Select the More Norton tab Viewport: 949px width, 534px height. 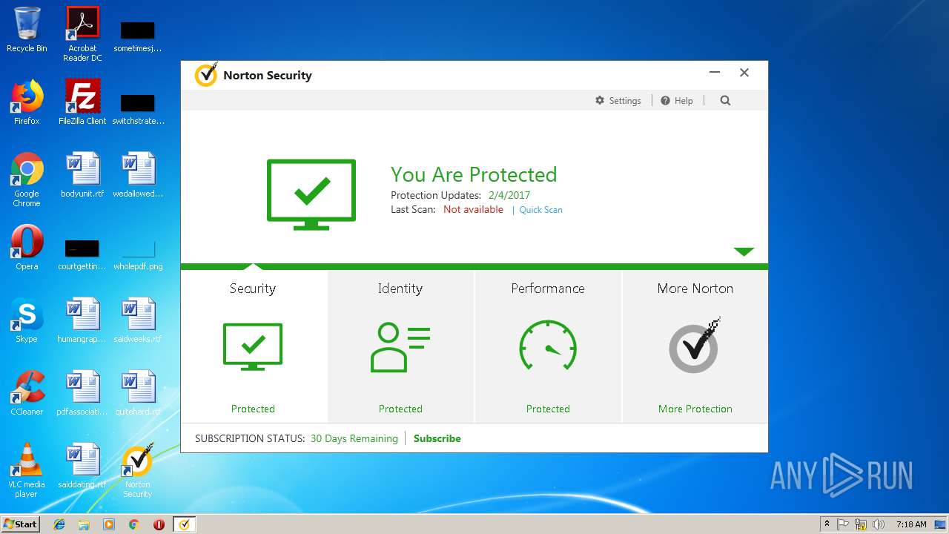point(695,346)
